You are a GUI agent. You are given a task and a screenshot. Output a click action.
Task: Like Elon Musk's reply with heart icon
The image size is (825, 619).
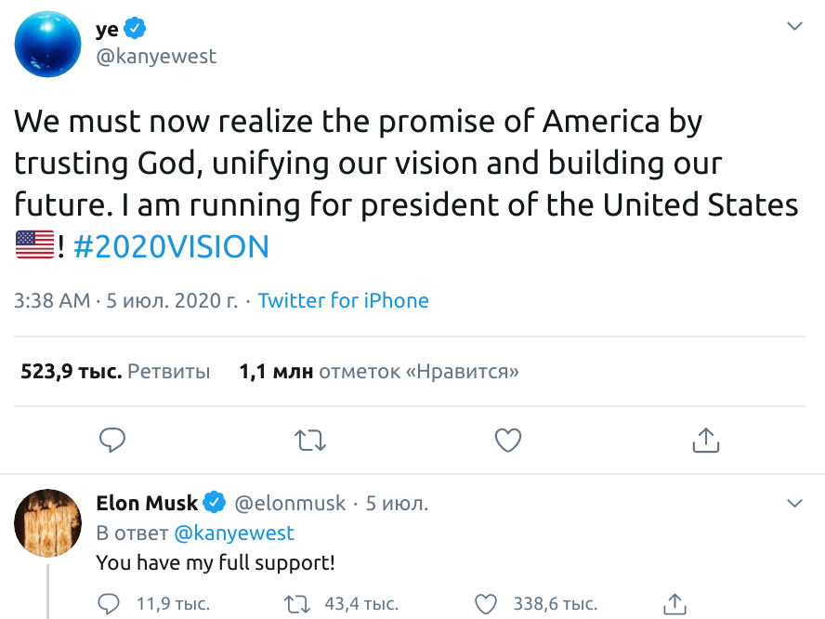pyautogui.click(x=487, y=604)
